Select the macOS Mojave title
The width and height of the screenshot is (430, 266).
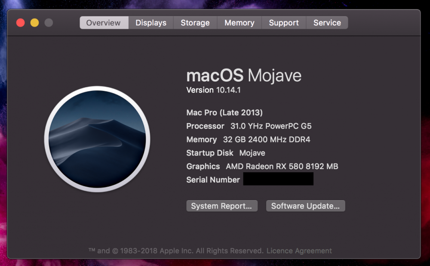(x=244, y=75)
